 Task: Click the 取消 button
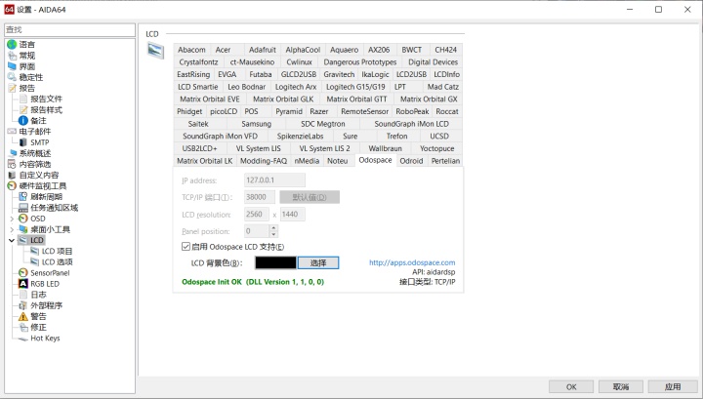(x=621, y=387)
